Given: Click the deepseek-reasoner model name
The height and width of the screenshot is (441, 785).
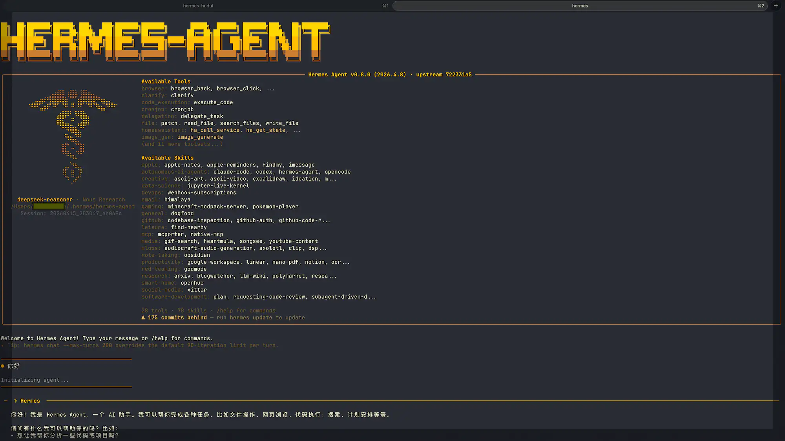Looking at the screenshot, I should [x=45, y=200].
